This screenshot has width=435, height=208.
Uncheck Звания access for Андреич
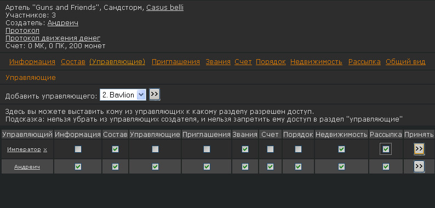245,167
